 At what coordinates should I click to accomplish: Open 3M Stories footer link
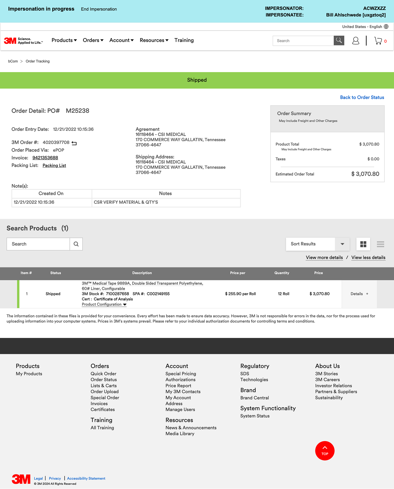(326, 374)
